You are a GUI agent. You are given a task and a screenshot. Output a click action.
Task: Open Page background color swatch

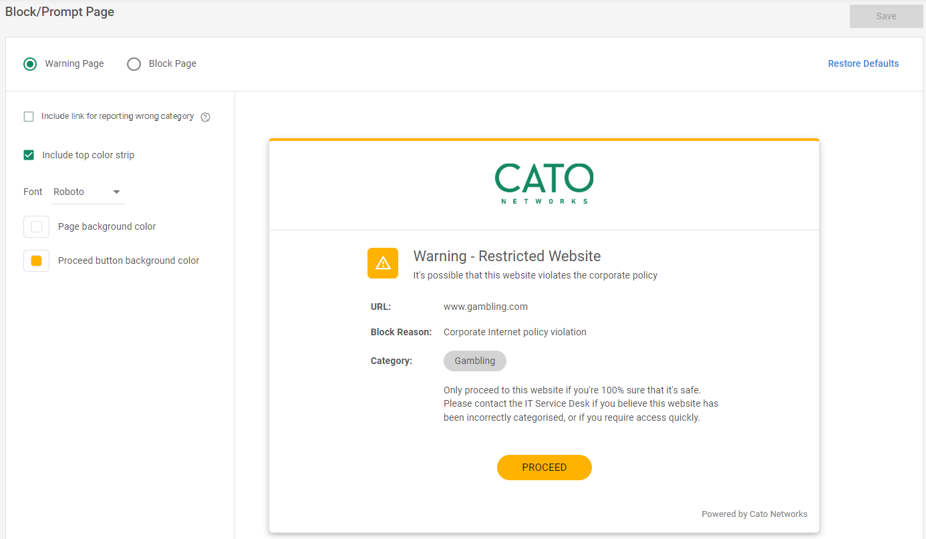tap(37, 227)
